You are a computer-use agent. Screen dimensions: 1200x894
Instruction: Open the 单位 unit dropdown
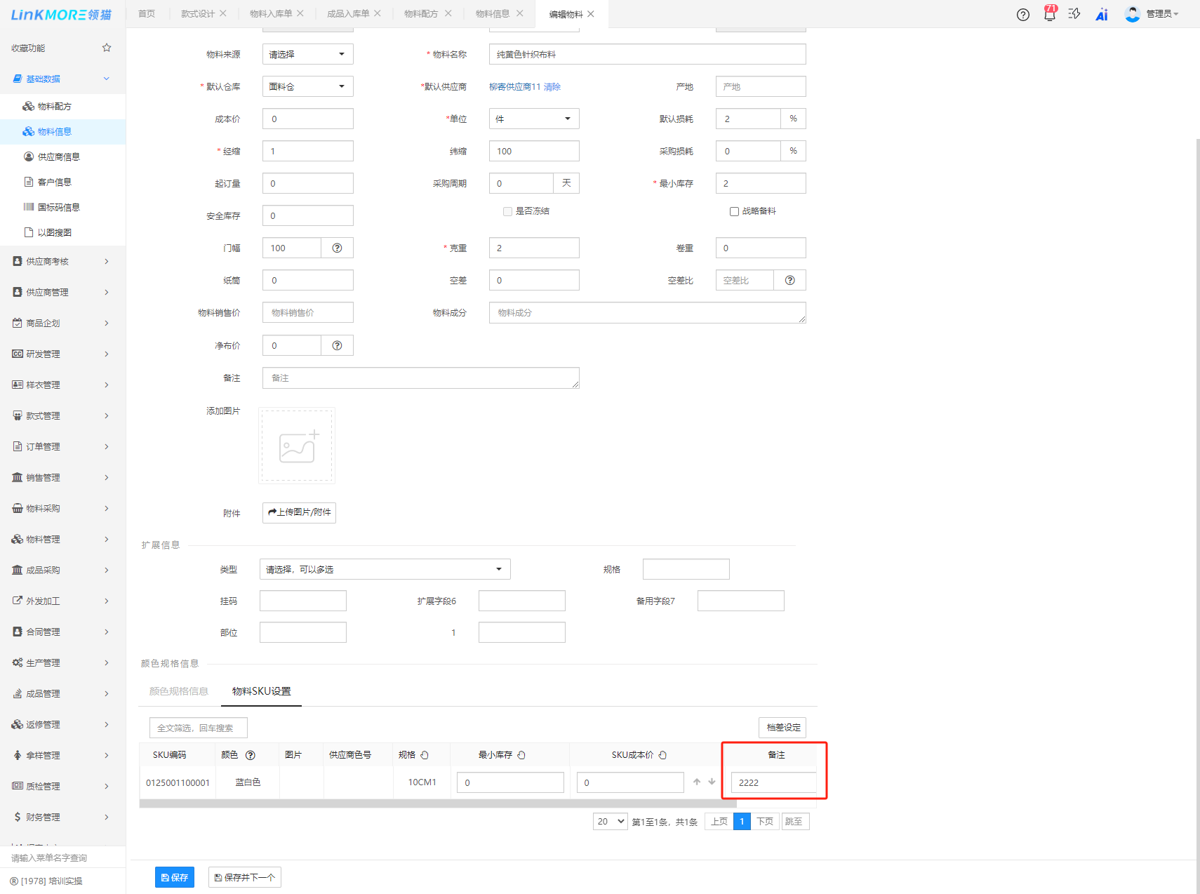[x=533, y=119]
